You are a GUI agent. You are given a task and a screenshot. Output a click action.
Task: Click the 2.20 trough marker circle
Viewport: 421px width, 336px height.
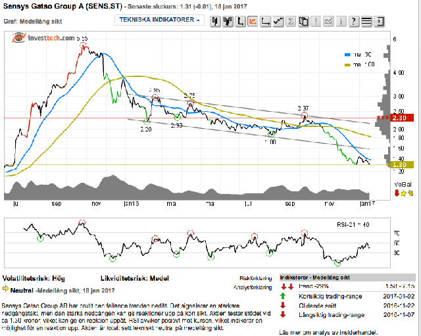point(147,121)
